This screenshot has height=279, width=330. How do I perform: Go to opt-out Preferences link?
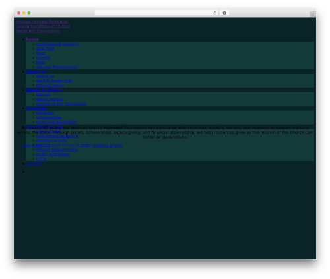pyautogui.click(x=57, y=67)
